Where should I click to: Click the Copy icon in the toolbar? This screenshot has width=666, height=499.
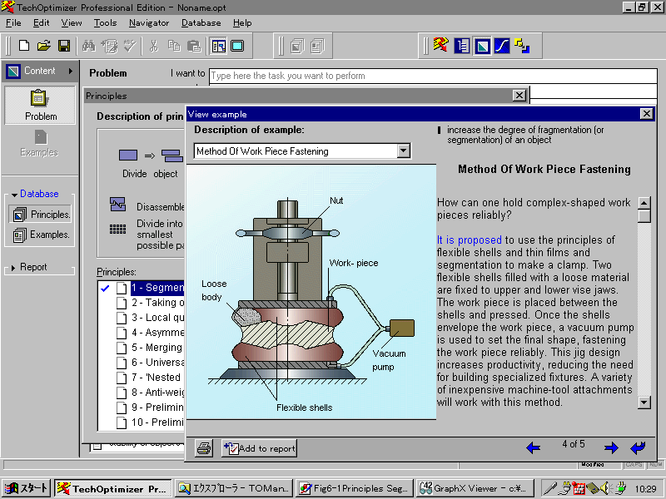(x=174, y=46)
